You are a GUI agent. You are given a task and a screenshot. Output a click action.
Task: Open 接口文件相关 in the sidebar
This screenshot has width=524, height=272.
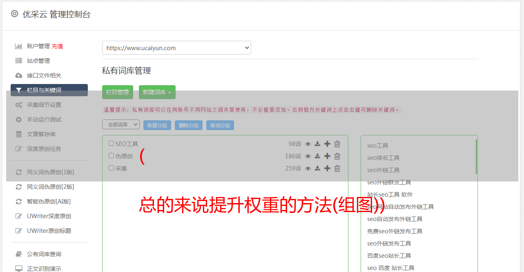[x=44, y=75]
